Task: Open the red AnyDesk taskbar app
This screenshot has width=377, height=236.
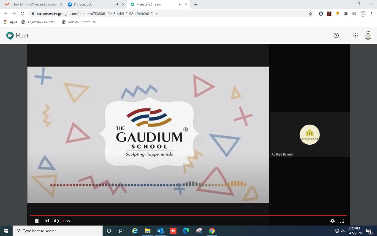Action: pyautogui.click(x=173, y=231)
